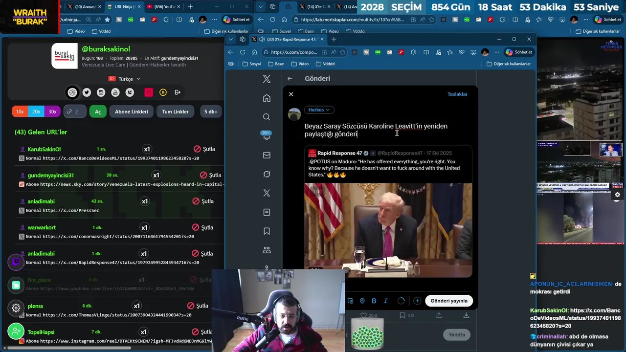Click Gönderi yayınla button
Screen dimensions: 626x352
449,301
